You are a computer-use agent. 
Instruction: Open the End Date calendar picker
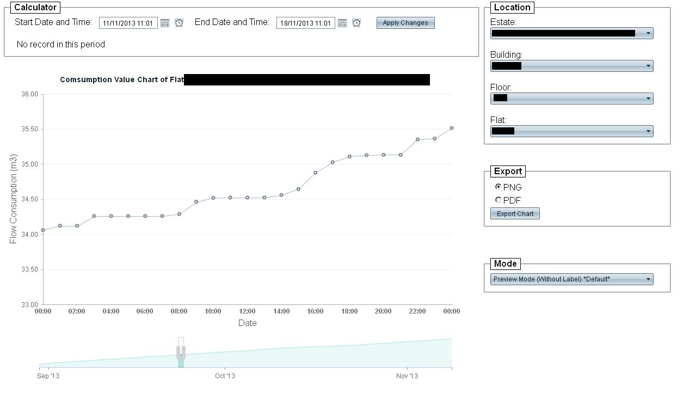point(342,23)
